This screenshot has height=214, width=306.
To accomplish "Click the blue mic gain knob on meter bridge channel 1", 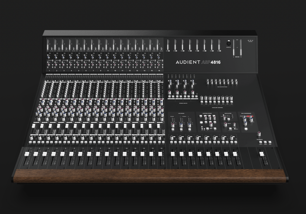I will (48, 57).
